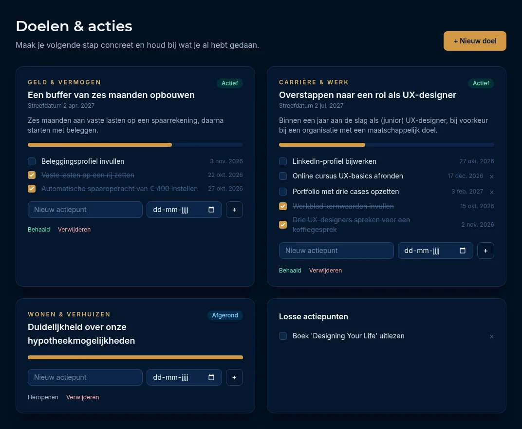
Task: Check 'Online cursus UX-basics afronden' checkbox
Action: click(283, 176)
